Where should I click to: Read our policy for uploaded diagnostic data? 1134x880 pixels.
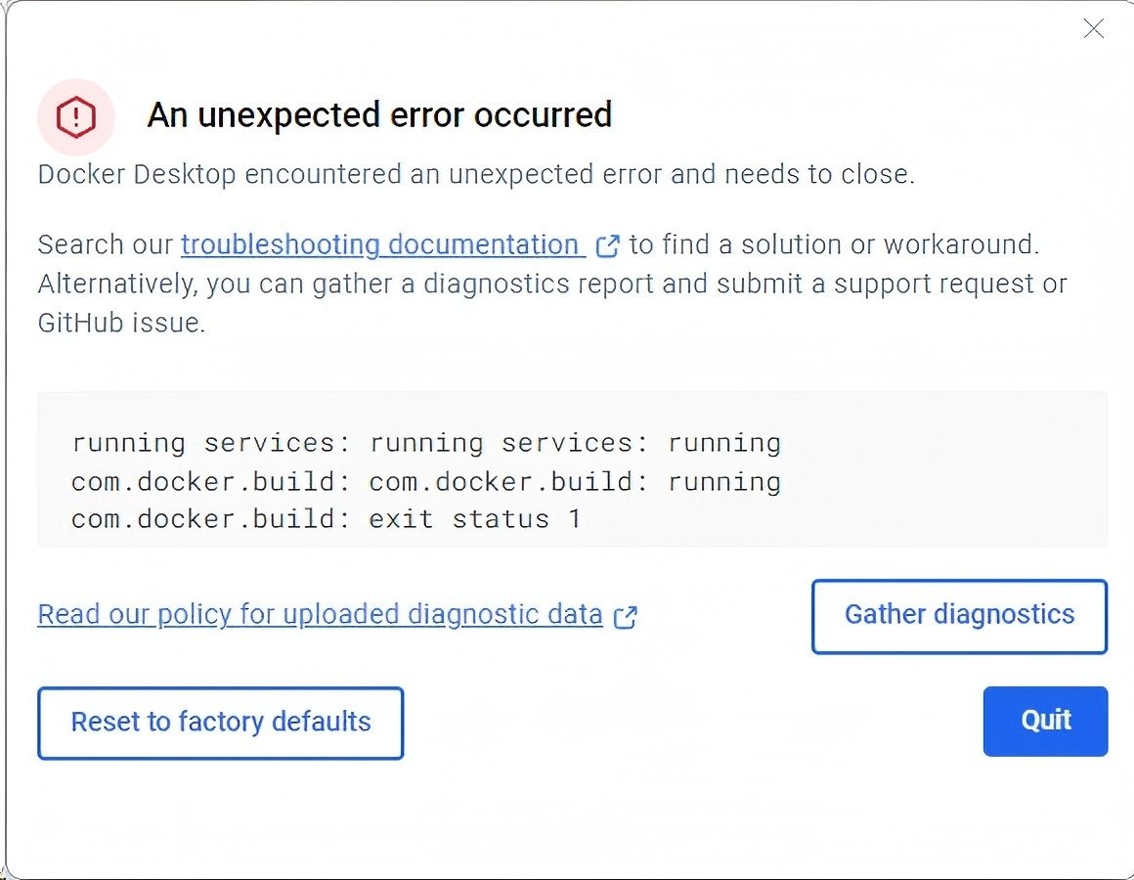(x=320, y=615)
